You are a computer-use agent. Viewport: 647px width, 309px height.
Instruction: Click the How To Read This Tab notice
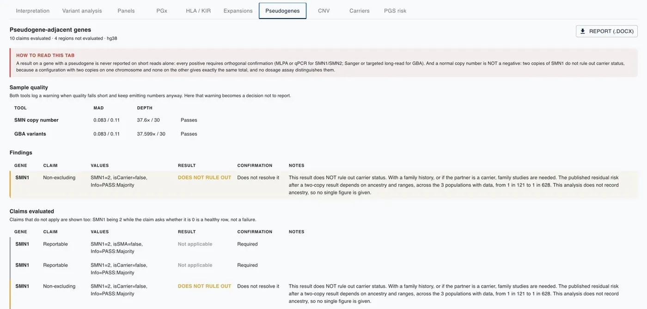click(x=323, y=62)
